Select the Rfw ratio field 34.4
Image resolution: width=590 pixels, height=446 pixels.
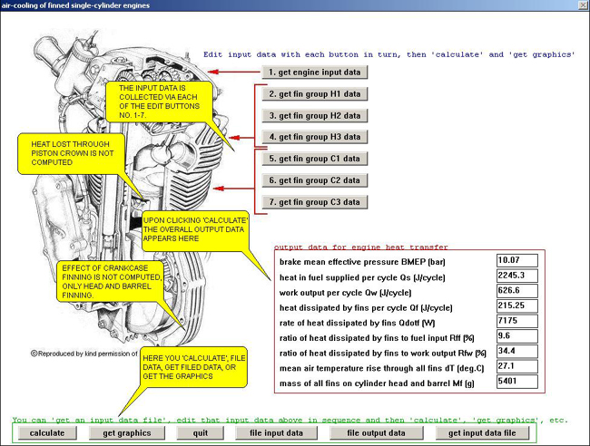click(x=517, y=351)
